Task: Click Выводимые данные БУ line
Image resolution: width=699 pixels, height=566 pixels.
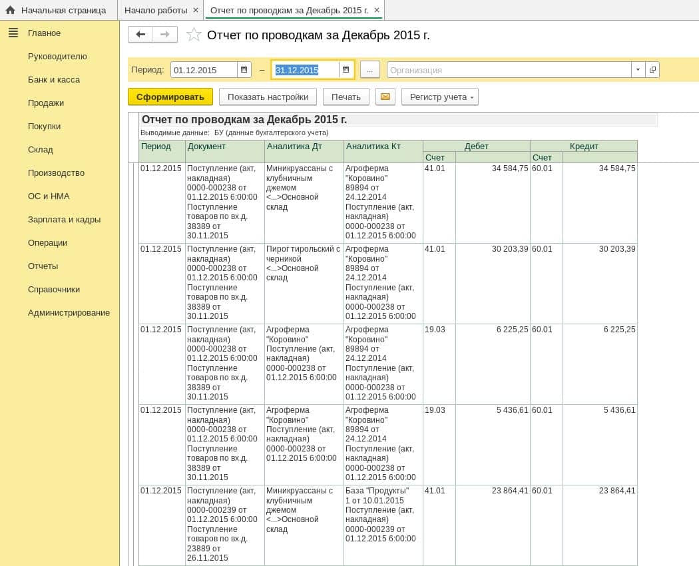Action: point(234,133)
